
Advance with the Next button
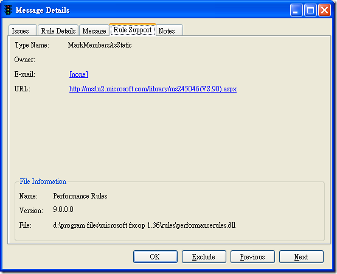301,256
